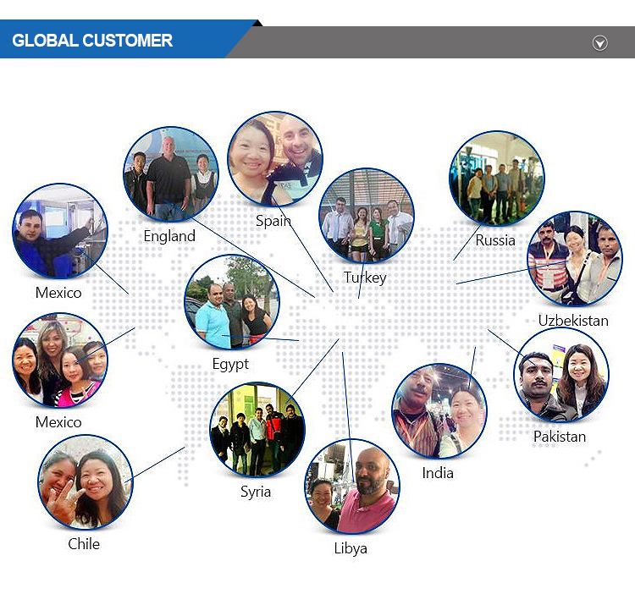Select the Pakistan customer photo
This screenshot has height=594, width=635.
click(561, 375)
